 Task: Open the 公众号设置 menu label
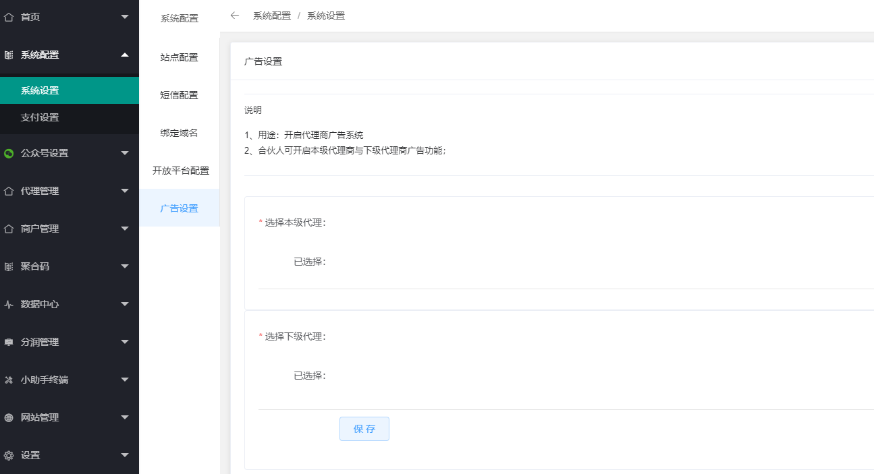coord(45,153)
